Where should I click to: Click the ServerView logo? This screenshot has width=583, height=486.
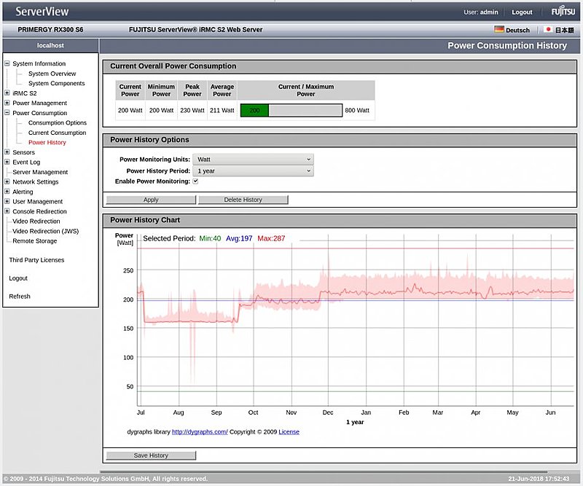point(44,12)
